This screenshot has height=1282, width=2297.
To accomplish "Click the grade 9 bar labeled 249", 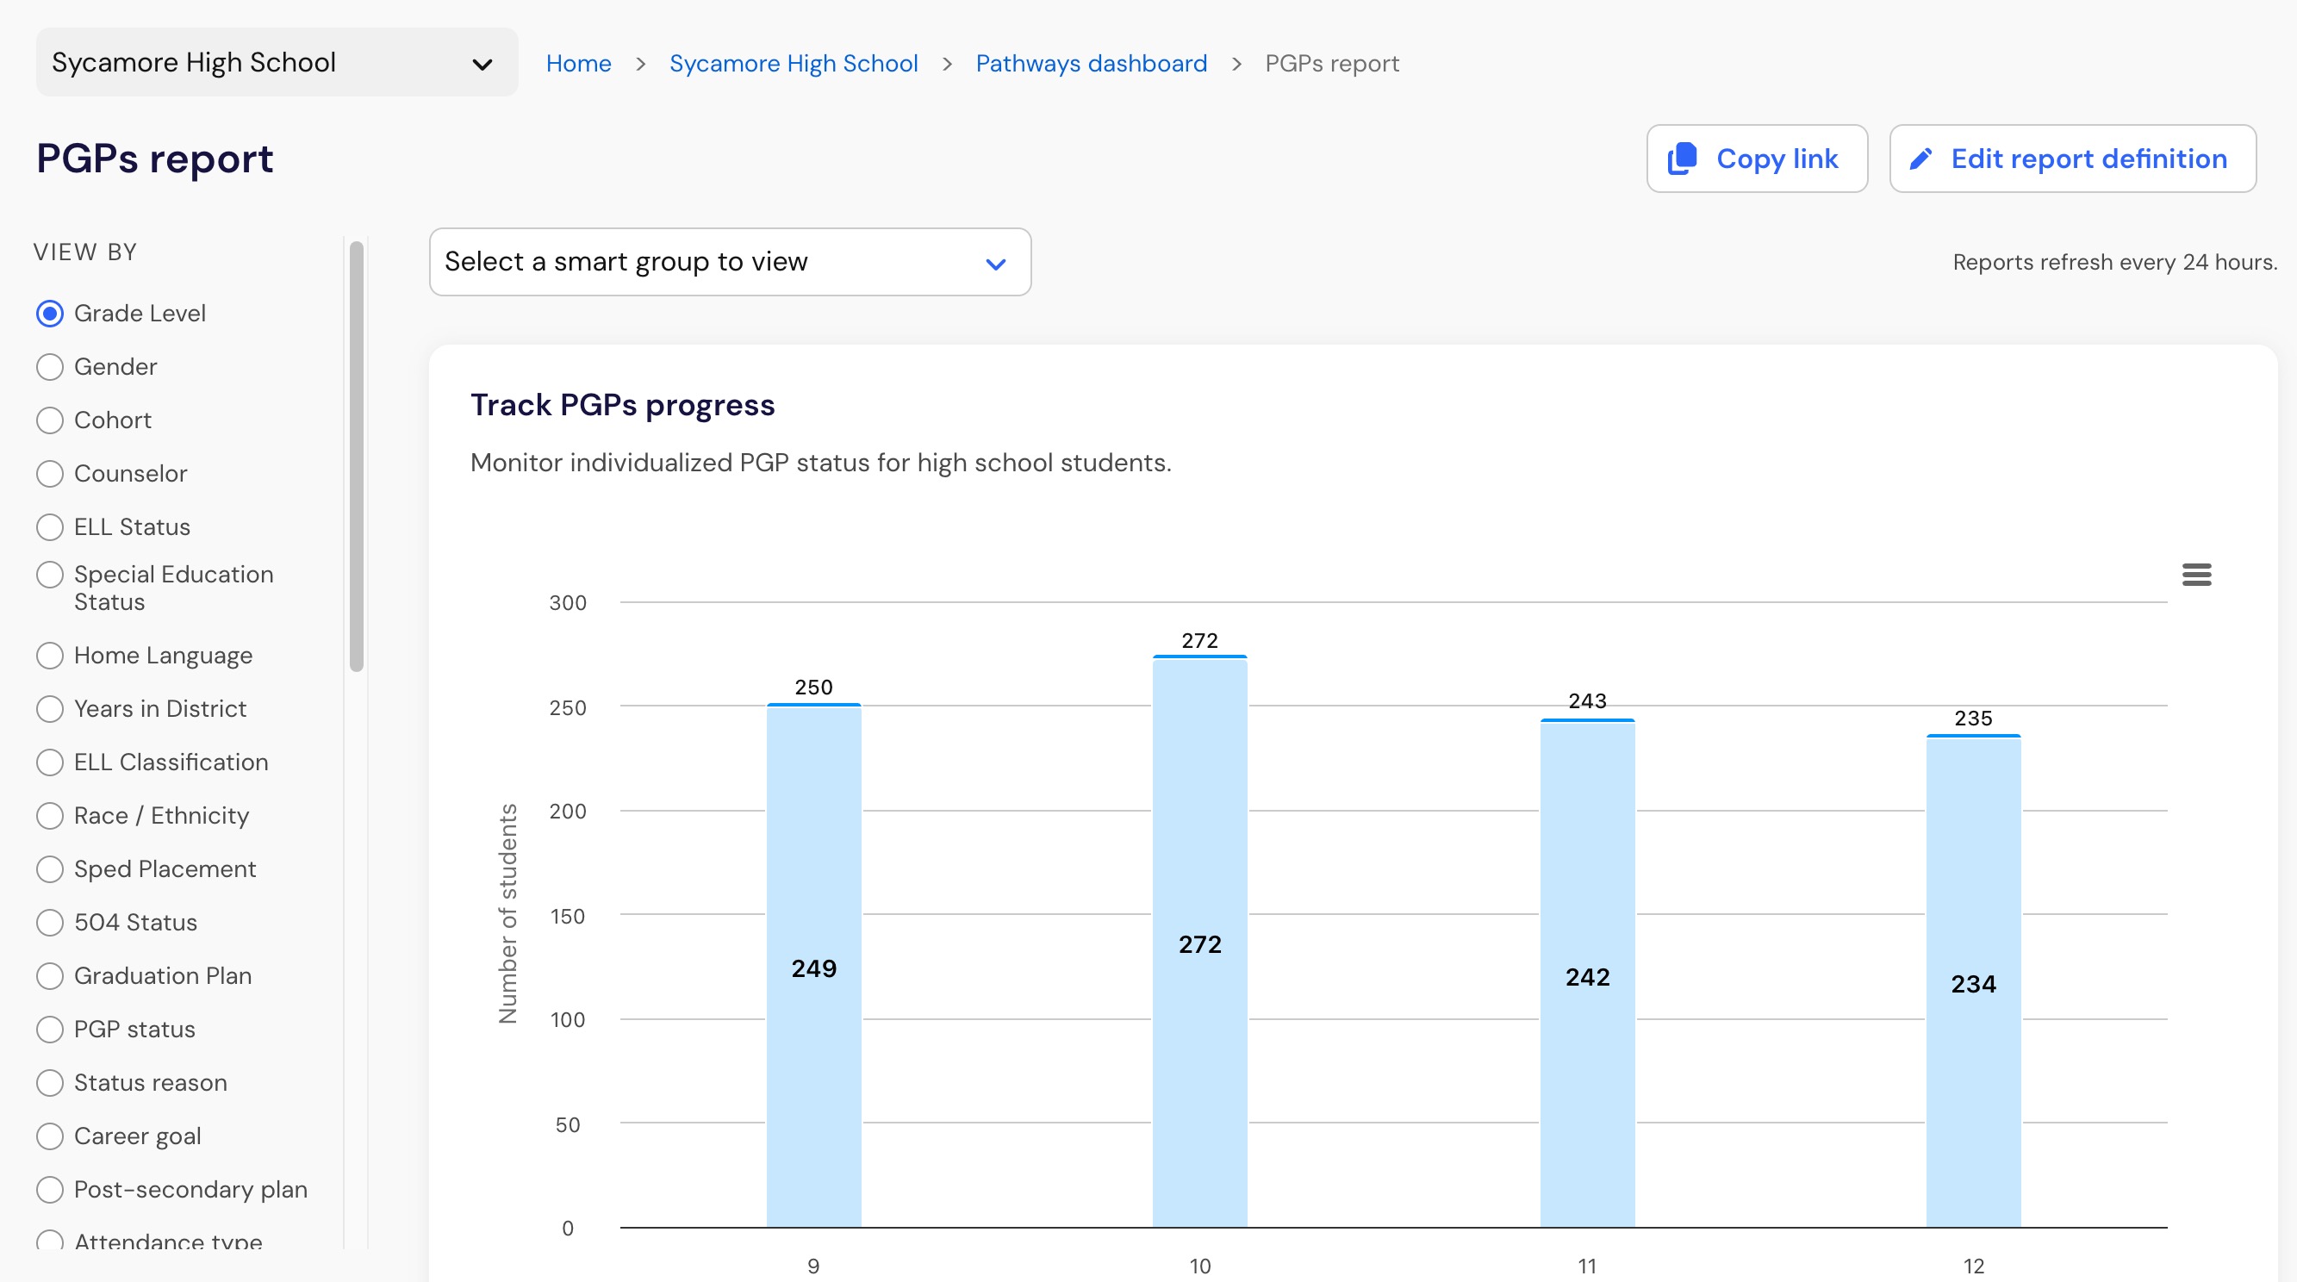I will [814, 968].
